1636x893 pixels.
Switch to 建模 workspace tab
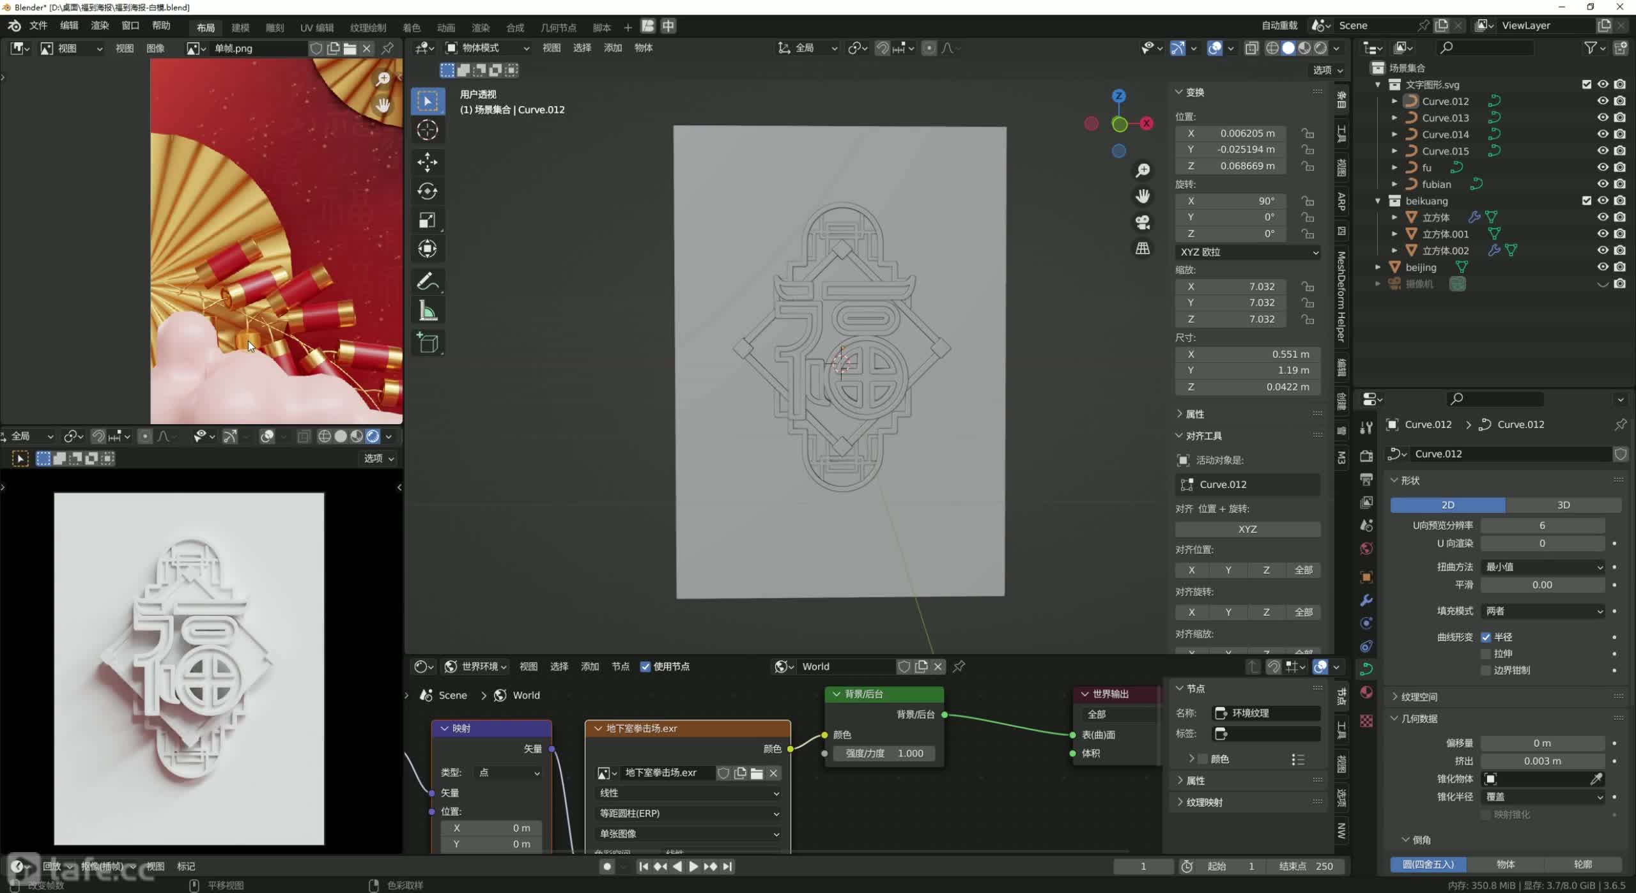point(240,27)
